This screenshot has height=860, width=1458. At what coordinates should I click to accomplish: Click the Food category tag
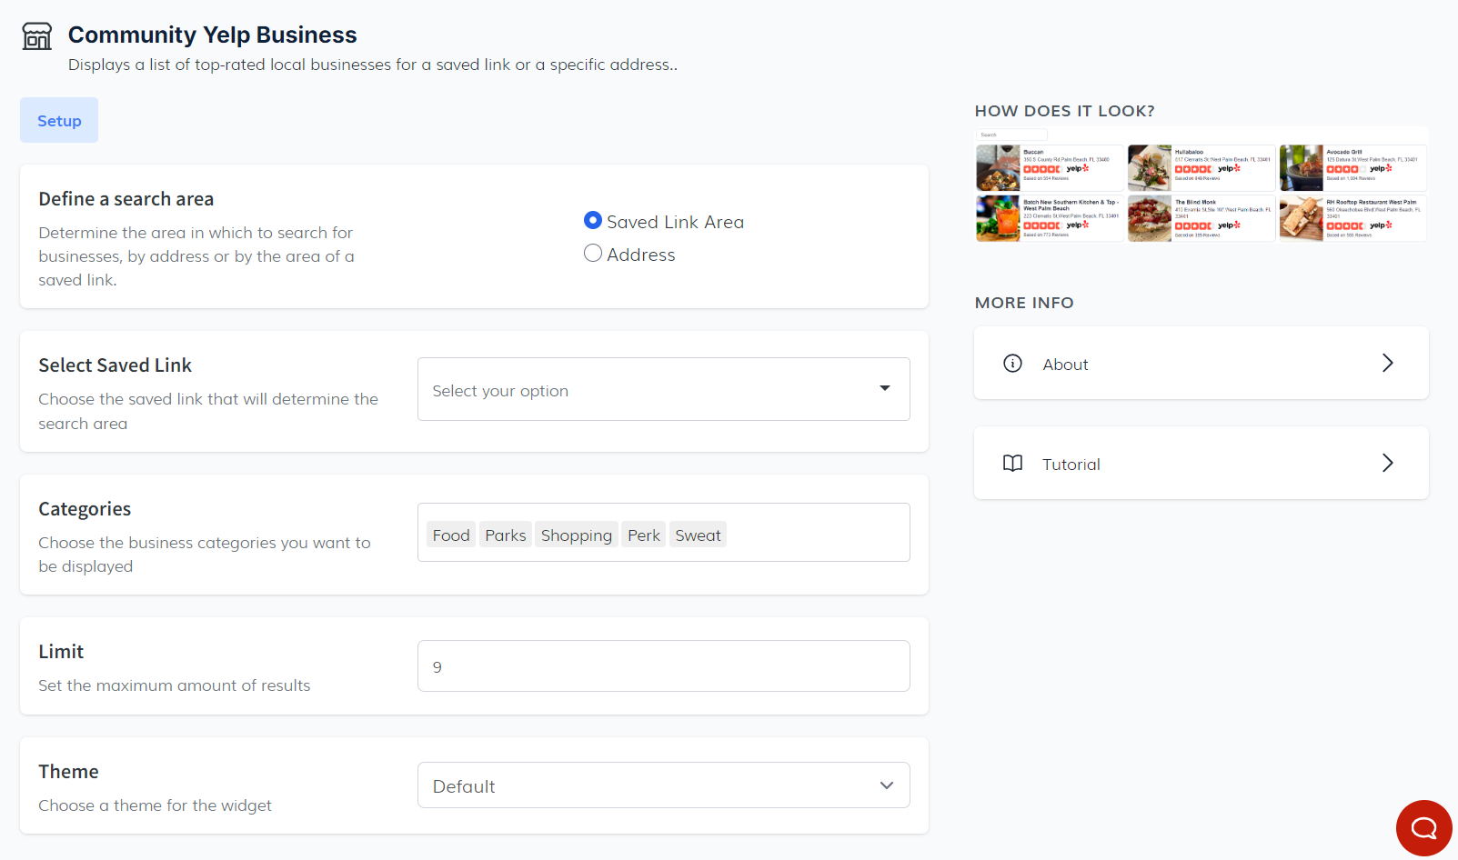point(451,535)
